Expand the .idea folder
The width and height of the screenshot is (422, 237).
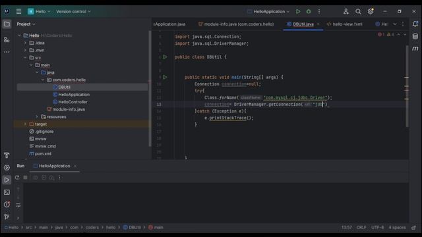tap(25, 43)
